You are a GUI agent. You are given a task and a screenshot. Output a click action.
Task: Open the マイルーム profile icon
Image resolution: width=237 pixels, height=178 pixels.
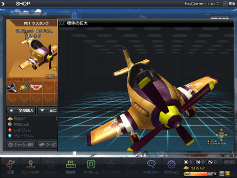click(x=91, y=164)
